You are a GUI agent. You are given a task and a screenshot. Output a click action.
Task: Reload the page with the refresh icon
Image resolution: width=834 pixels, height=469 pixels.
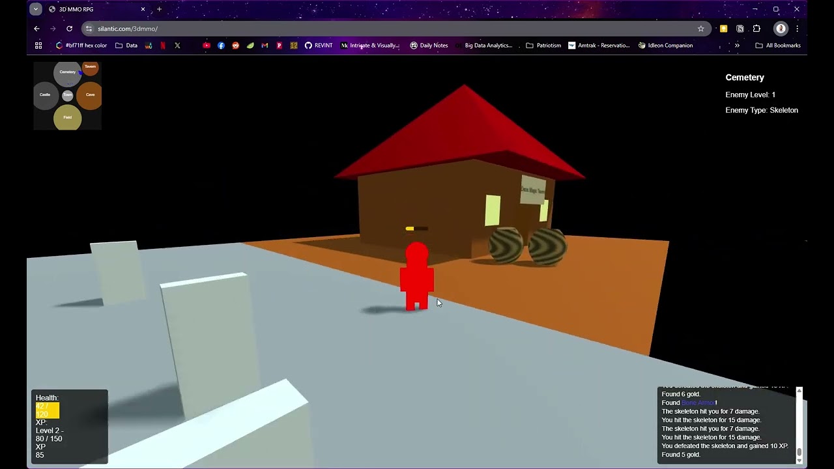point(69,29)
